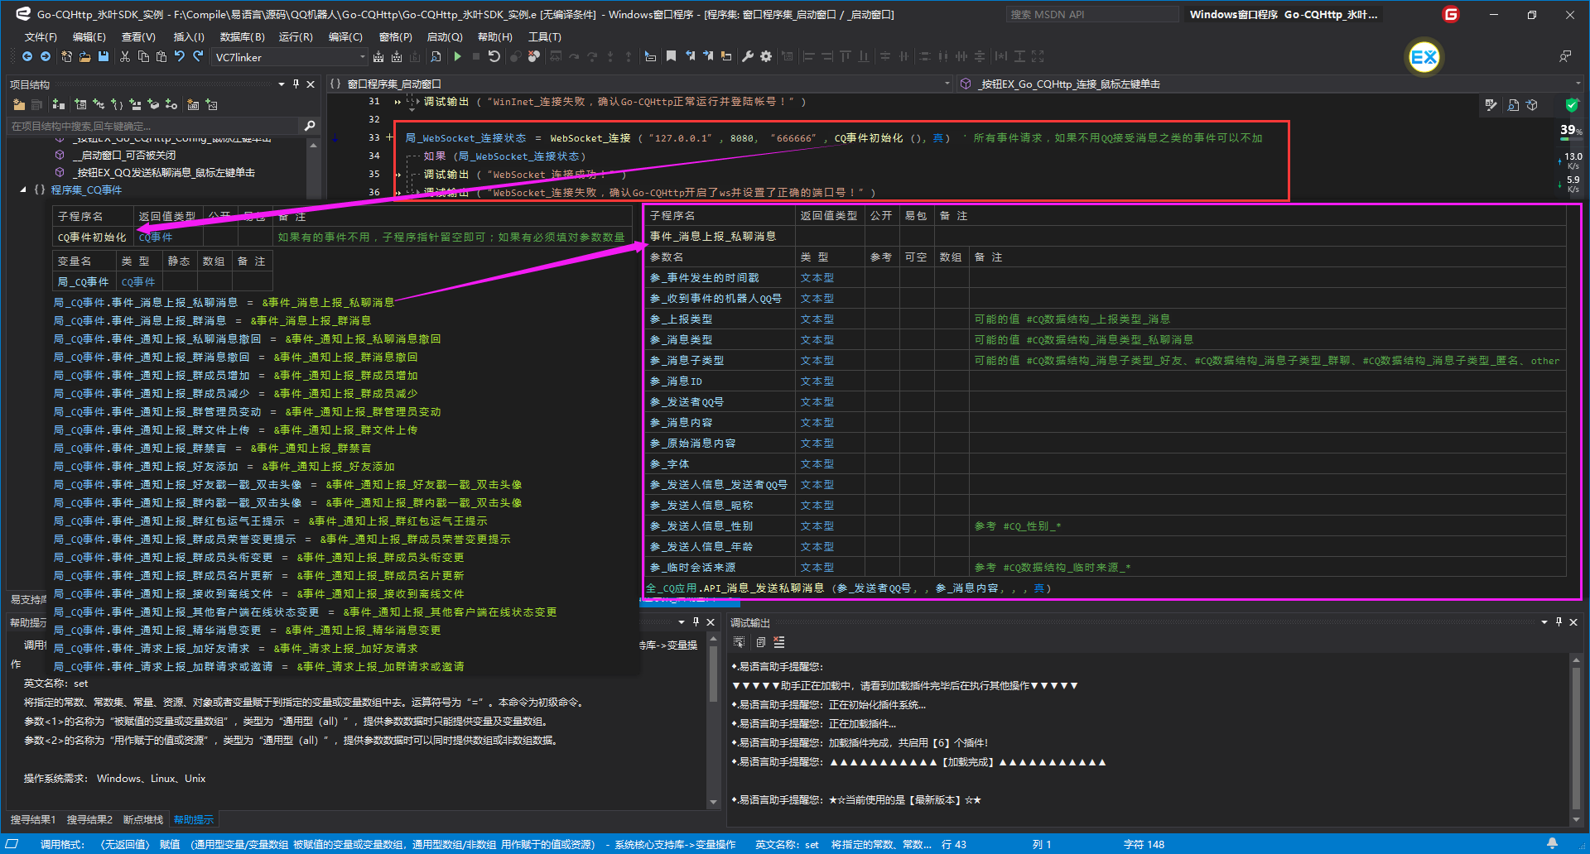The image size is (1590, 854).
Task: Click the restart/reload circular arrow icon
Action: click(x=494, y=56)
